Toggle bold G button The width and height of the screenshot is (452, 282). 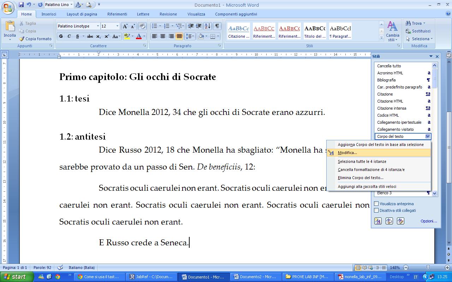pyautogui.click(x=61, y=36)
